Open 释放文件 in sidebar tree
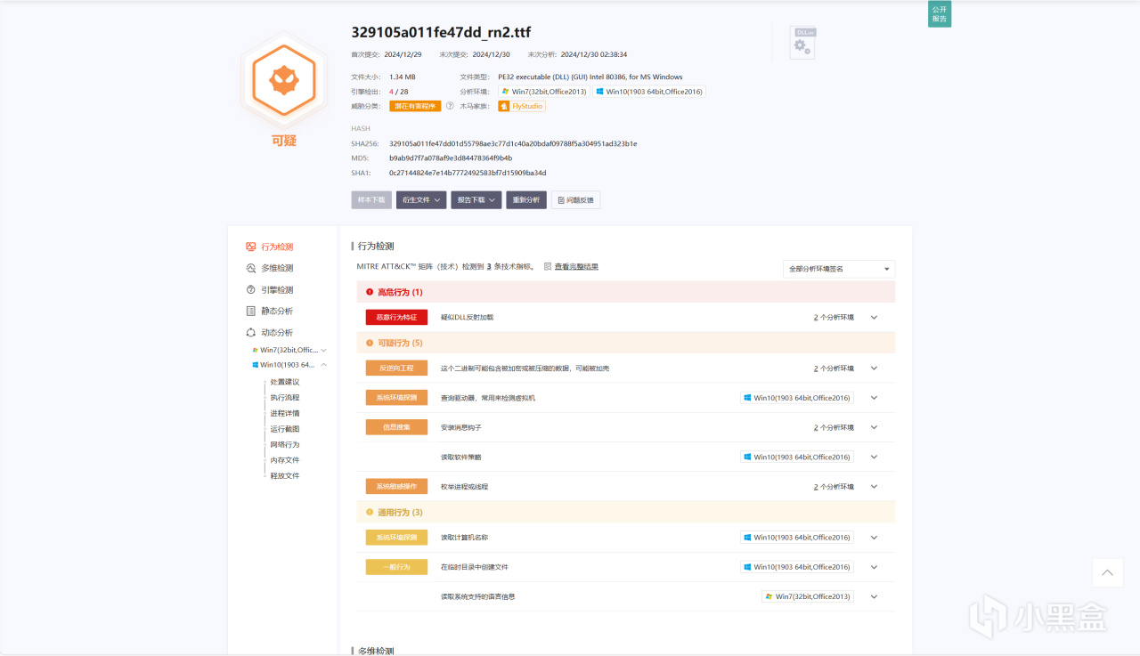Image resolution: width=1140 pixels, height=656 pixels. click(x=285, y=475)
